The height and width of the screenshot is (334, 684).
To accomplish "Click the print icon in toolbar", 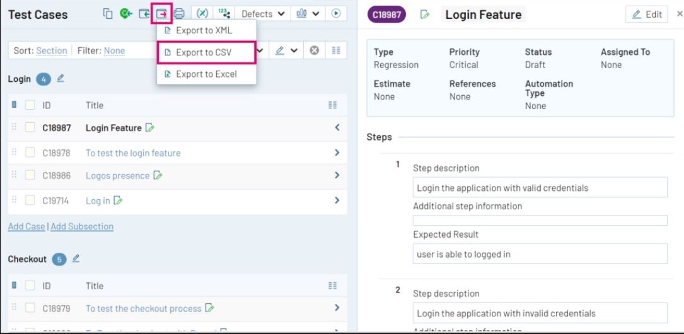I will coord(179,14).
